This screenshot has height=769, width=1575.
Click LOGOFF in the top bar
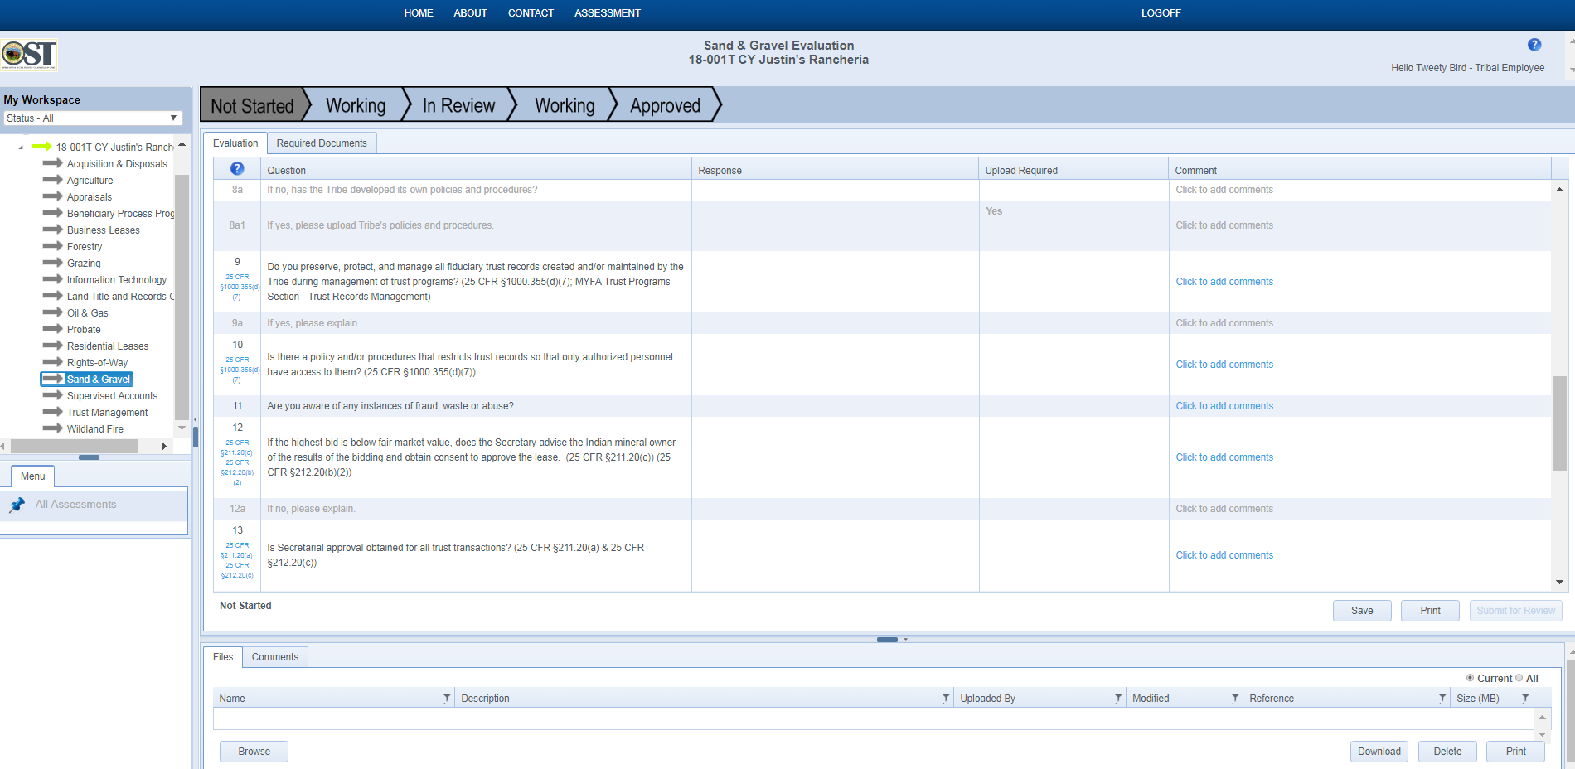pos(1161,13)
